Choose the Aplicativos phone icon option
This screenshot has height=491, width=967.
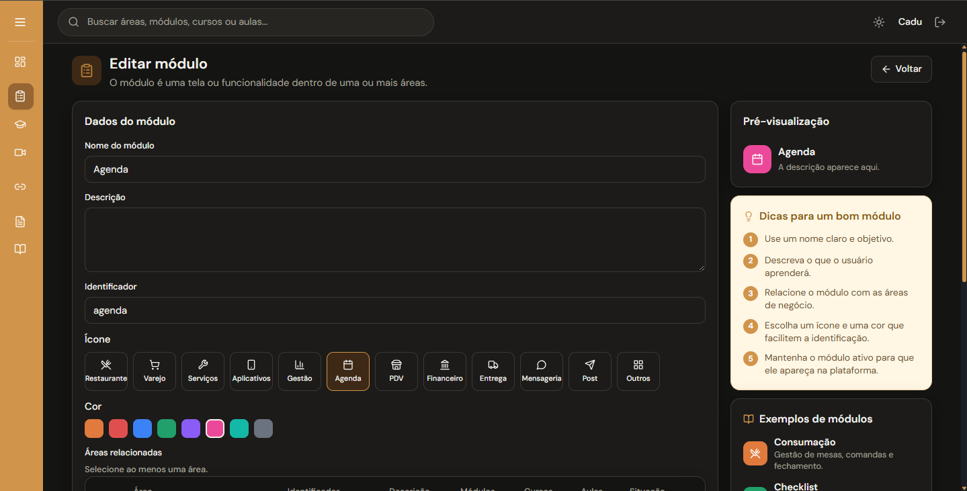(251, 371)
